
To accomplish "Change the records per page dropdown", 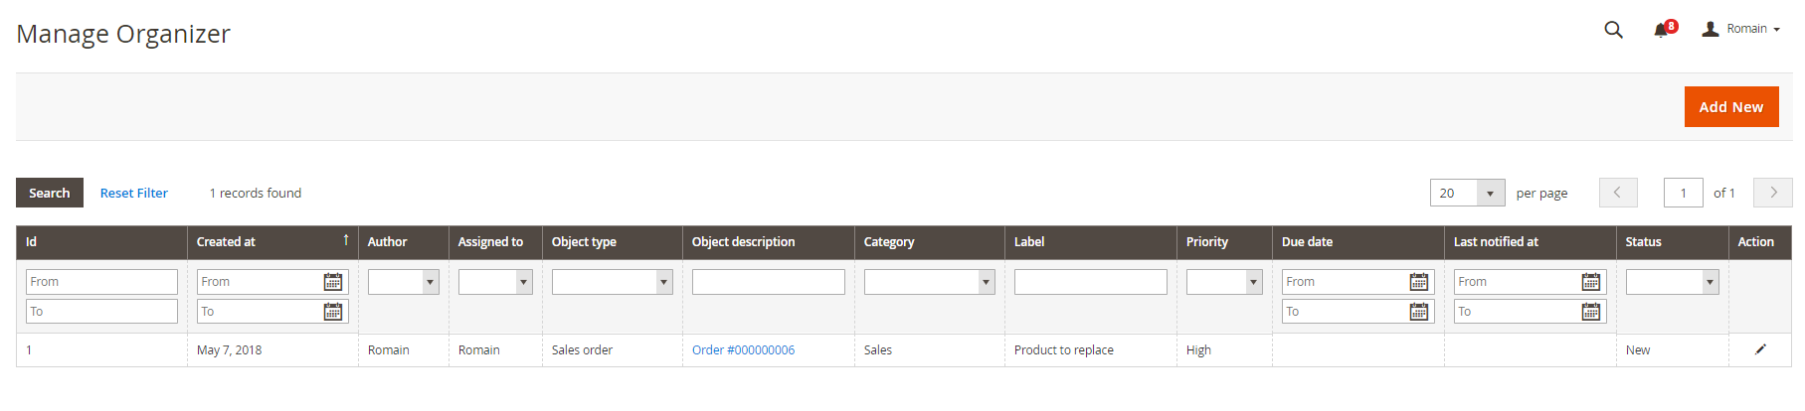I will (x=1467, y=193).
